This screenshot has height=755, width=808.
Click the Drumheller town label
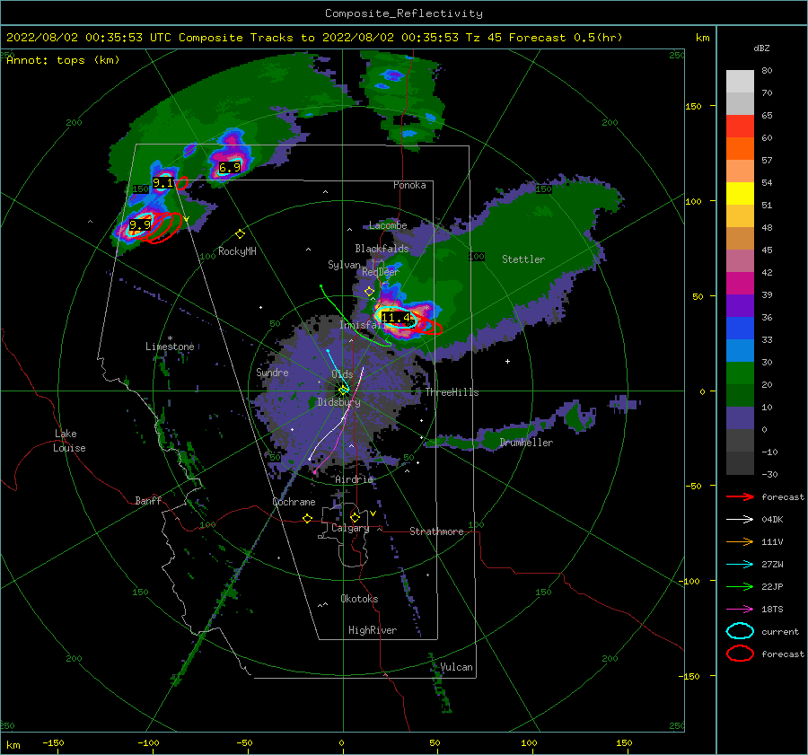coord(526,443)
